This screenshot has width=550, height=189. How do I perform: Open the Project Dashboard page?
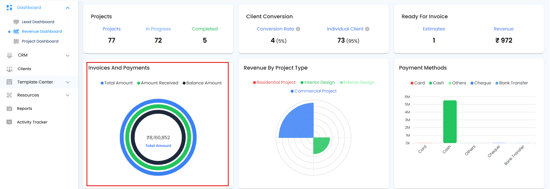(x=40, y=41)
